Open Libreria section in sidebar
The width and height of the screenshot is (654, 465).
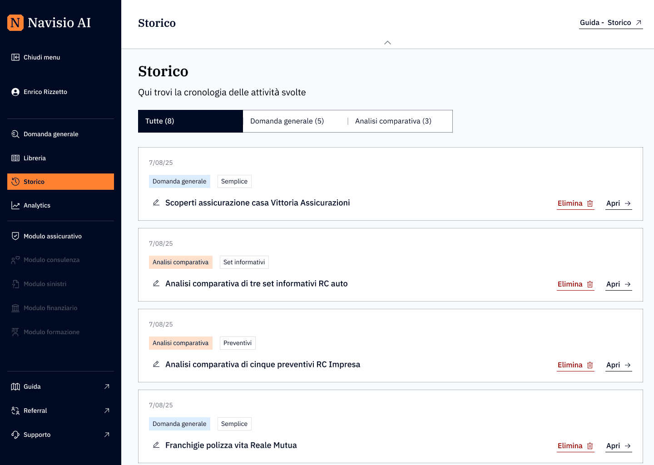tap(35, 158)
